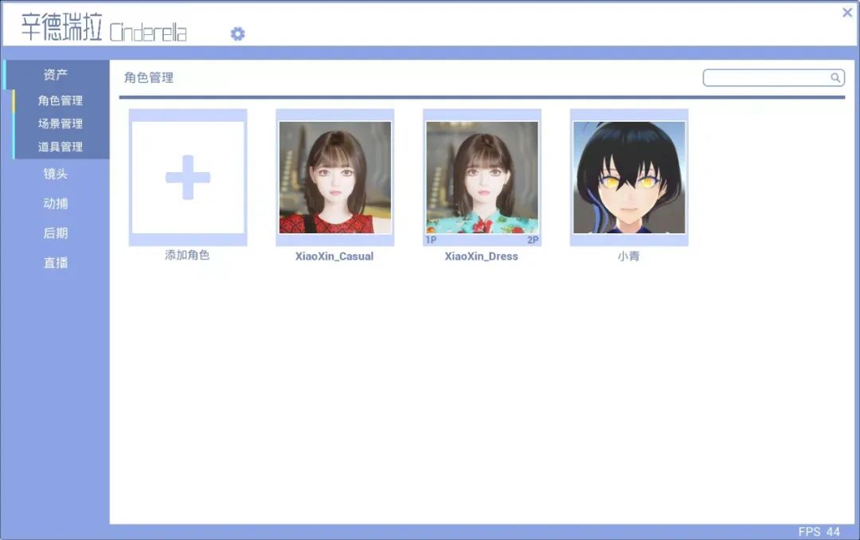Switch to the 动捕 section
The image size is (860, 540).
tap(56, 204)
